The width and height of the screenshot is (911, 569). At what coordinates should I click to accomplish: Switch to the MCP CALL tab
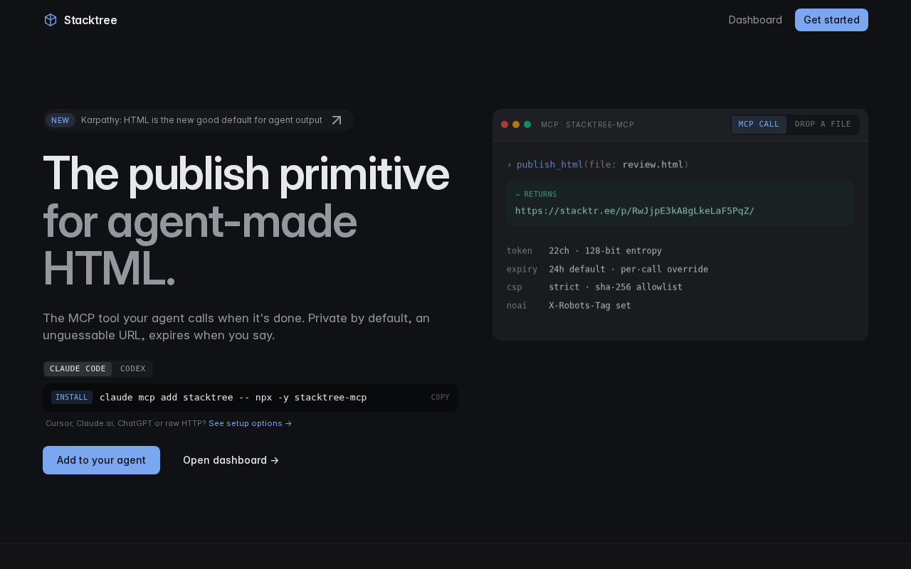tap(759, 124)
